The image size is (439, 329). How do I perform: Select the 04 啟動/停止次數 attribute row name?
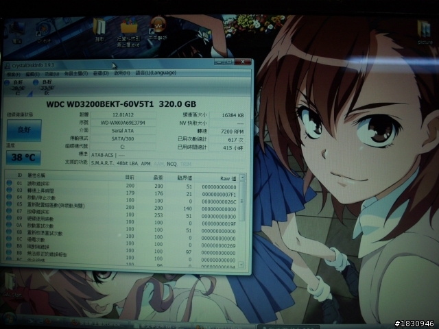[40, 198]
